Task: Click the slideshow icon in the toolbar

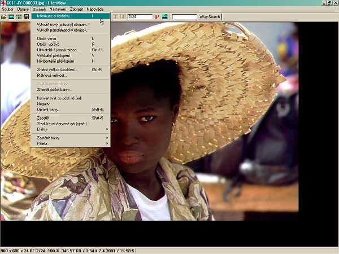Action: tap(11, 17)
